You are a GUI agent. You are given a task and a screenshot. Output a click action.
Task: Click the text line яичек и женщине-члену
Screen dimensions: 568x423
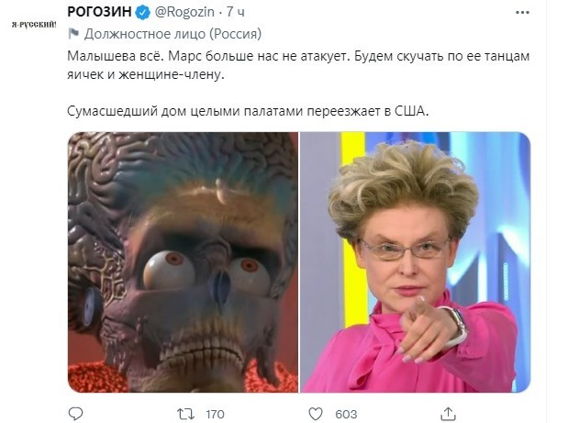(x=146, y=74)
